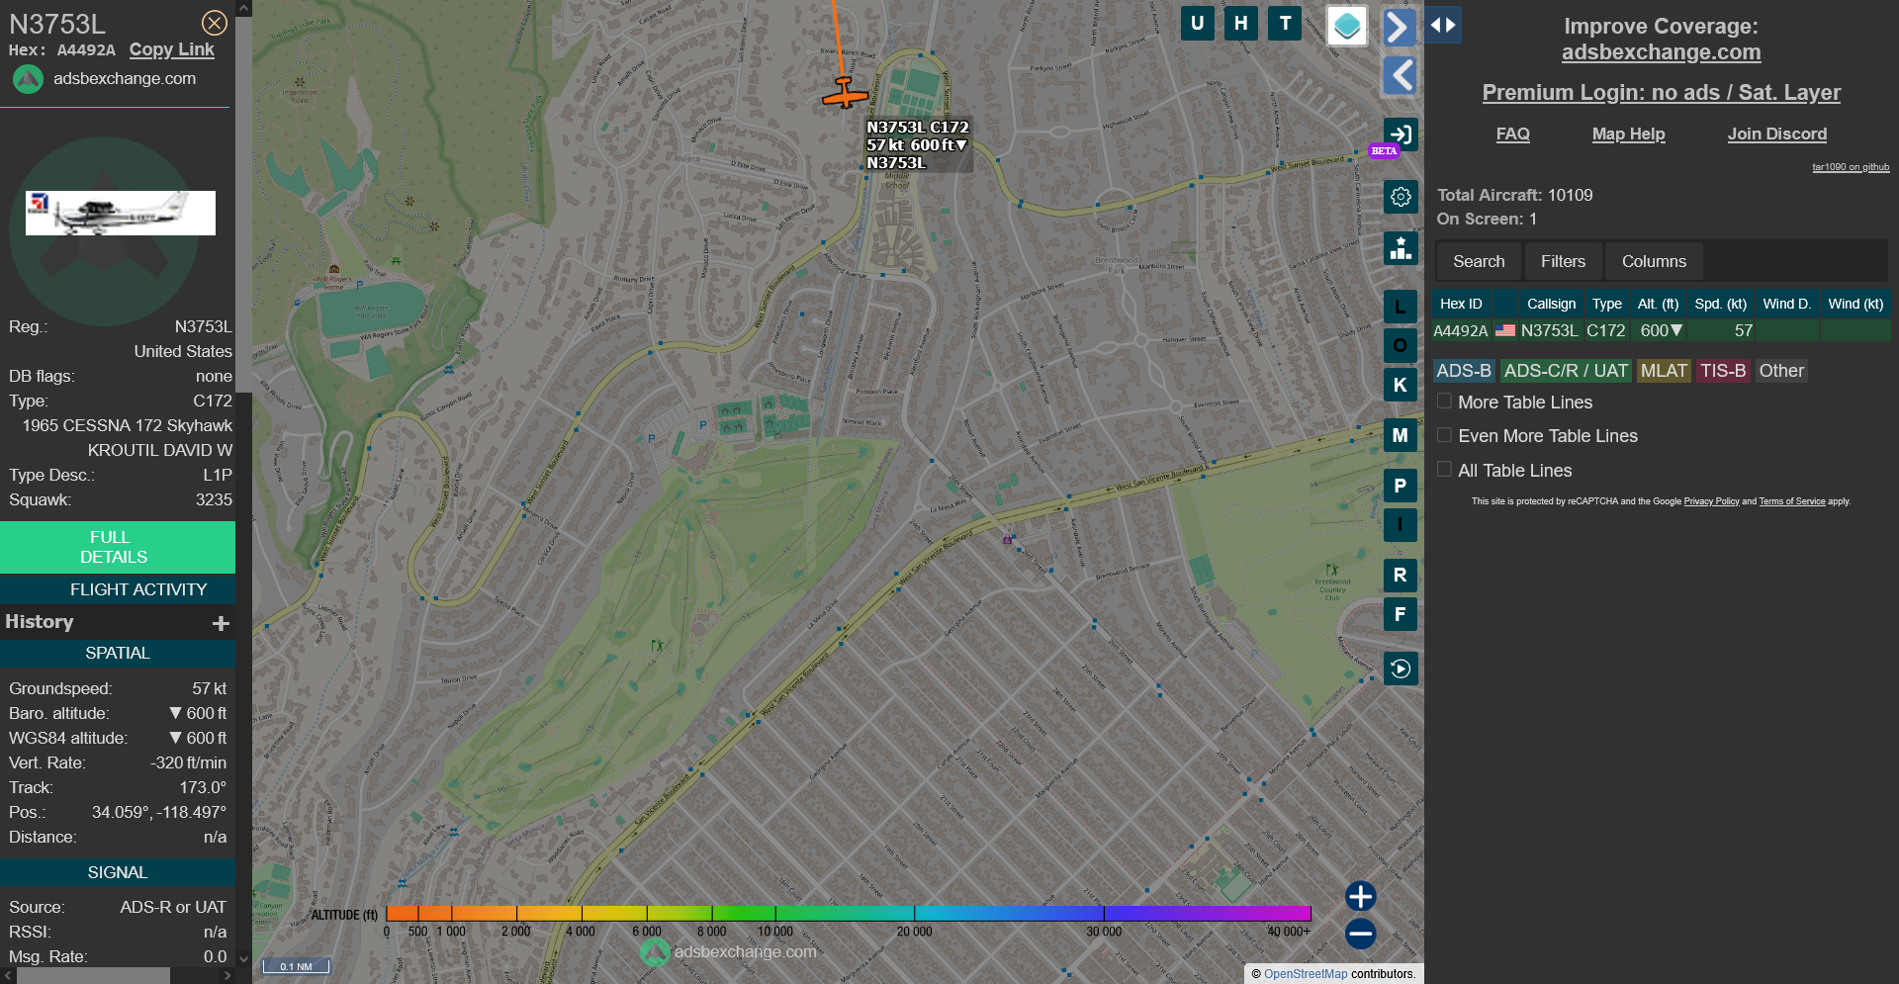
Task: Open the Terms of Service link
Action: (x=1791, y=501)
